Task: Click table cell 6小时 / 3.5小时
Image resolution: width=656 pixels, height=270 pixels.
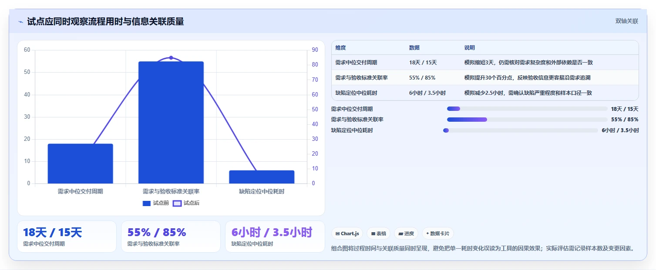Action: pos(427,93)
